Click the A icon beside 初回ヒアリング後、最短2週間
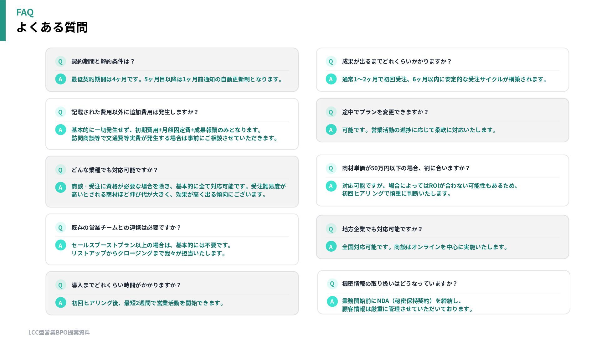The width and height of the screenshot is (601, 338). click(x=60, y=303)
